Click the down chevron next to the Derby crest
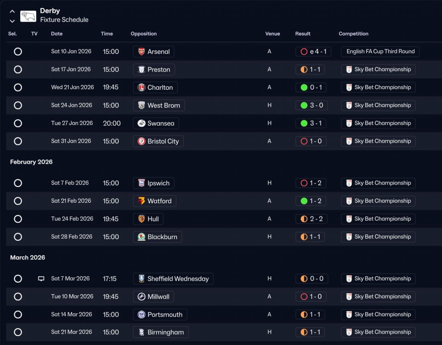The width and height of the screenshot is (442, 345). [12, 21]
